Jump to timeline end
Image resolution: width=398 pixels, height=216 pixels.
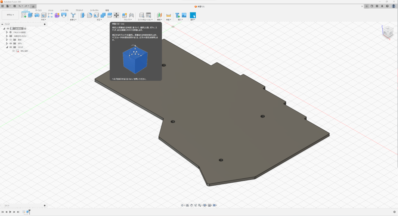pyautogui.click(x=18, y=212)
